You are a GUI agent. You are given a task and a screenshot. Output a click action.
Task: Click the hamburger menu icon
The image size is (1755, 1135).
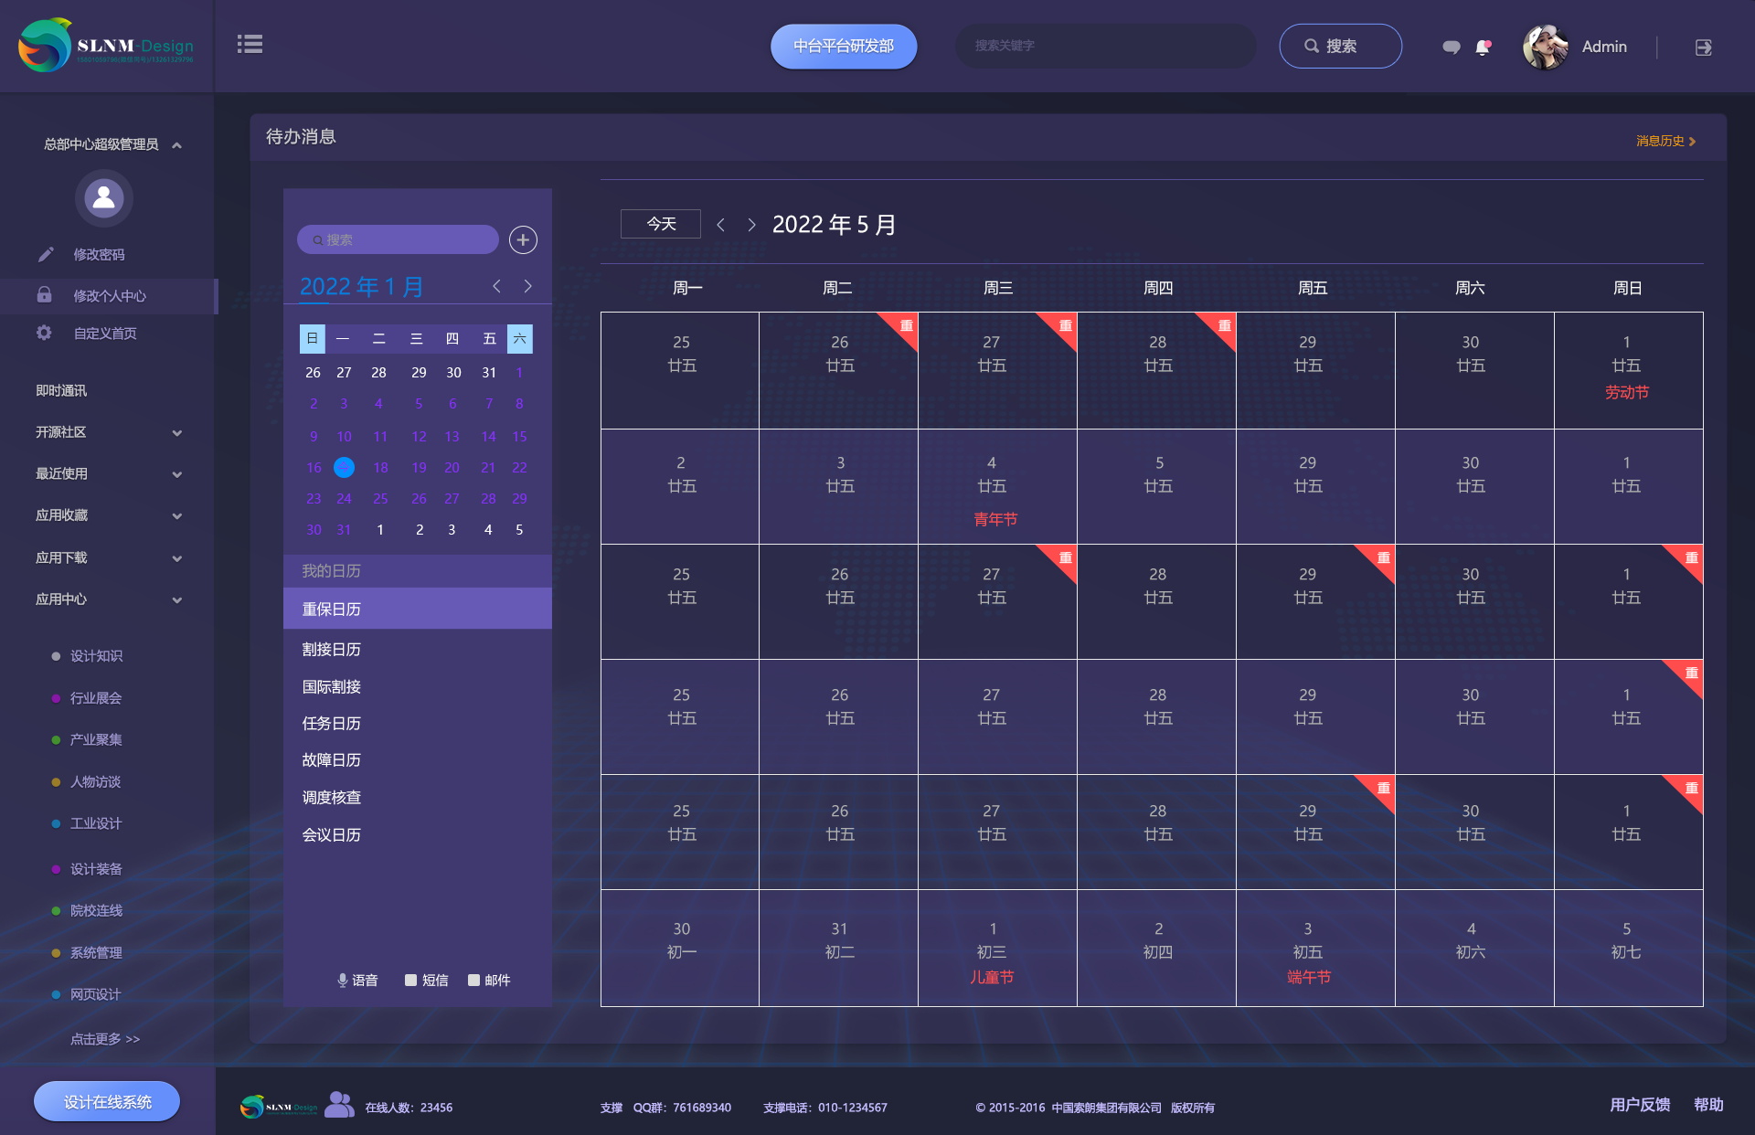click(x=250, y=44)
